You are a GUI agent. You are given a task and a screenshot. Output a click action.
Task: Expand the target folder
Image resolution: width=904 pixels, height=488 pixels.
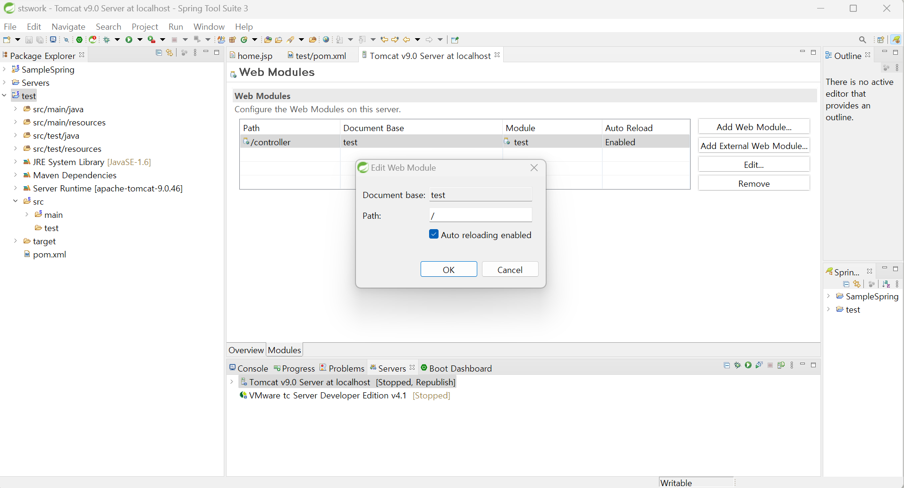point(16,241)
